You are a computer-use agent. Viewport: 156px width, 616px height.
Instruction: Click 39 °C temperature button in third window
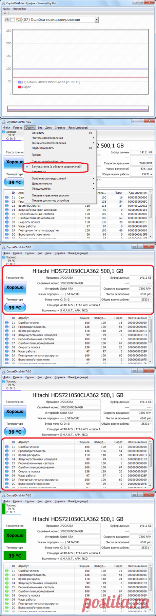tap(15, 308)
